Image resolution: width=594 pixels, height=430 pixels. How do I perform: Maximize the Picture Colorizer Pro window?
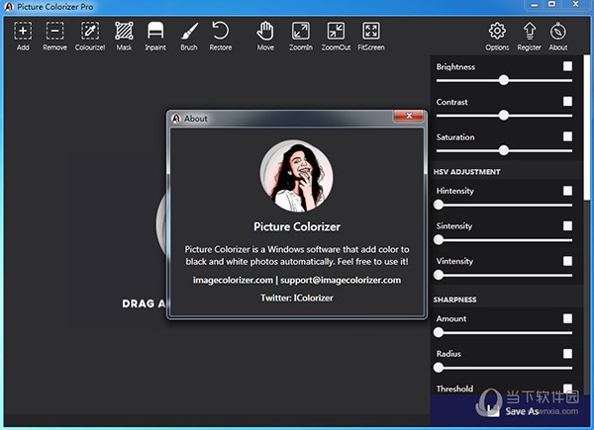(x=552, y=5)
